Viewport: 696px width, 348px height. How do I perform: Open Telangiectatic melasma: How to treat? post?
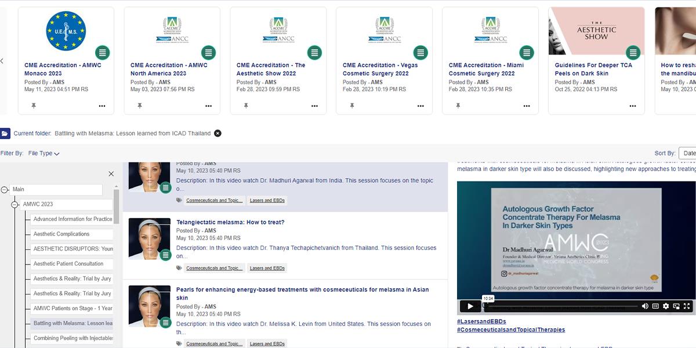click(230, 222)
